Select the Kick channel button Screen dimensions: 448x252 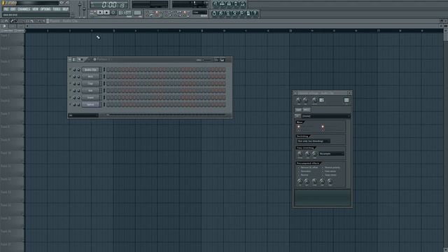pos(90,76)
